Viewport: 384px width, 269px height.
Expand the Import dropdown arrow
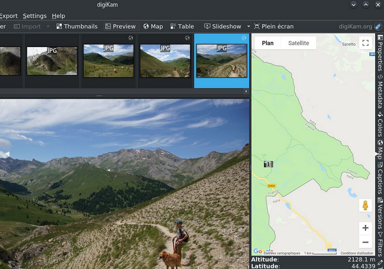48,26
